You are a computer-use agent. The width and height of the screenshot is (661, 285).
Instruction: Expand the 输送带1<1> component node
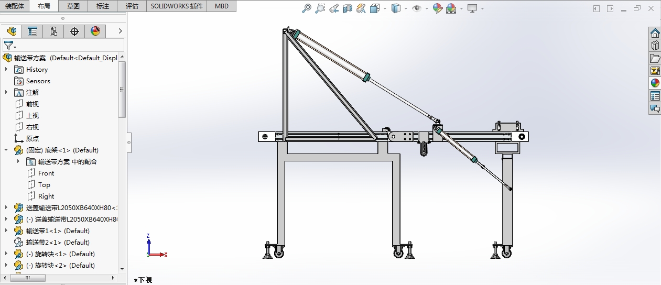click(x=6, y=231)
